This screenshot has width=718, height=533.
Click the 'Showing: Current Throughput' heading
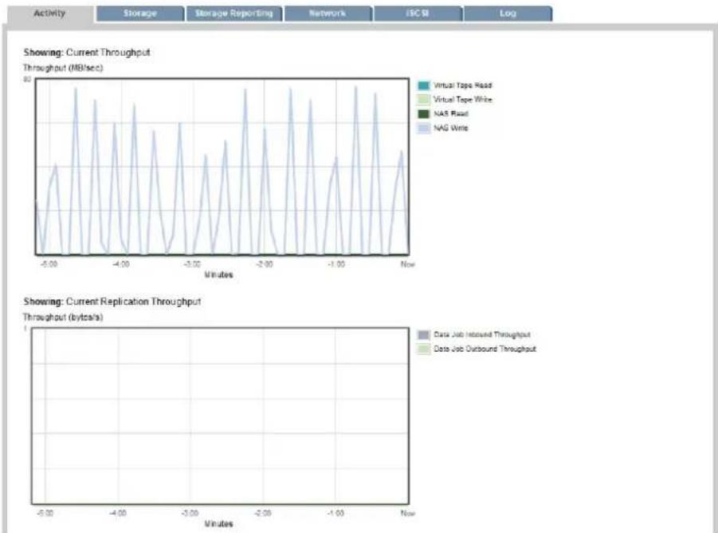click(x=87, y=53)
